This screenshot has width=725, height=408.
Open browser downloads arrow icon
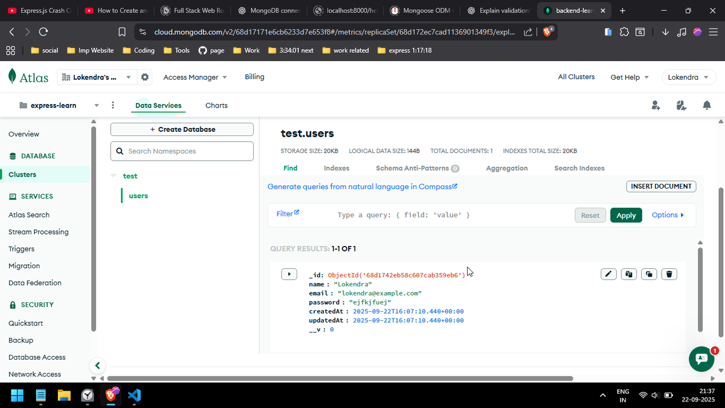click(x=665, y=32)
